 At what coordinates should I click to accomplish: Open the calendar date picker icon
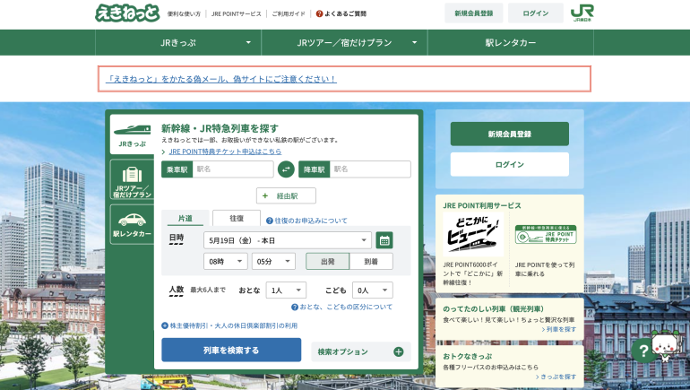(384, 240)
